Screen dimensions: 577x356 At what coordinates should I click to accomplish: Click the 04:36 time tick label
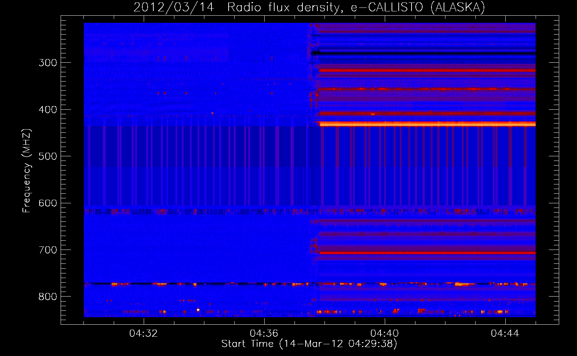264,334
